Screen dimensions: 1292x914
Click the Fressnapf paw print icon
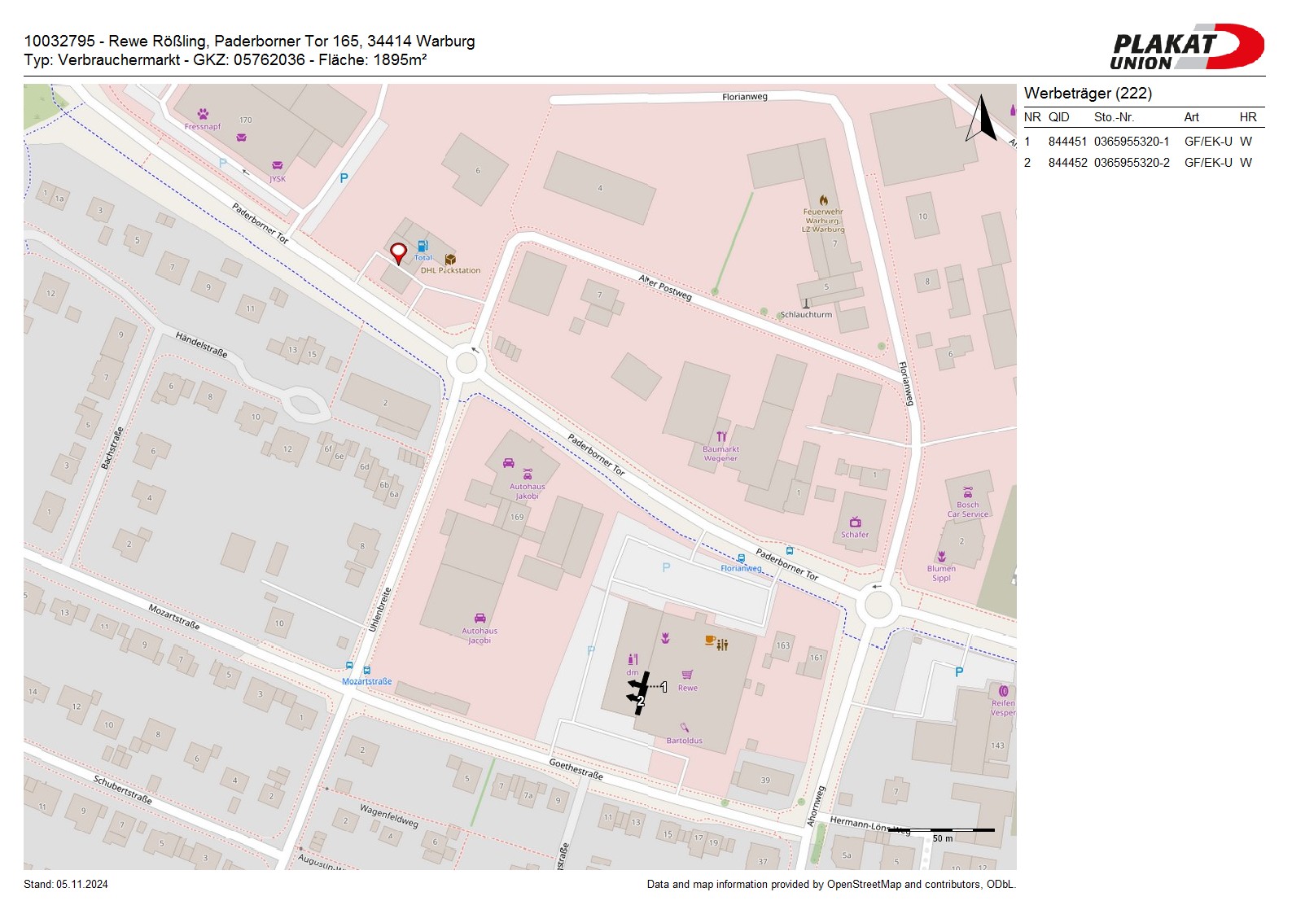[x=203, y=115]
